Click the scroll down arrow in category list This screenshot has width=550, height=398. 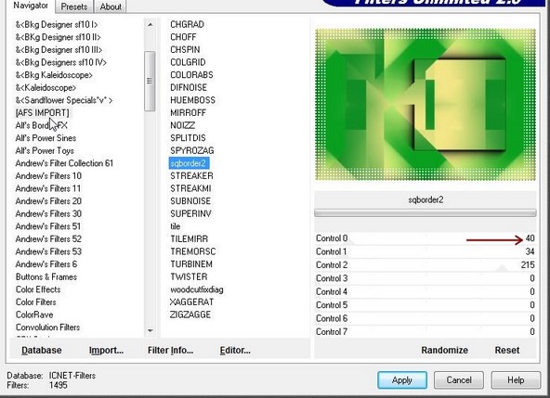tap(151, 330)
